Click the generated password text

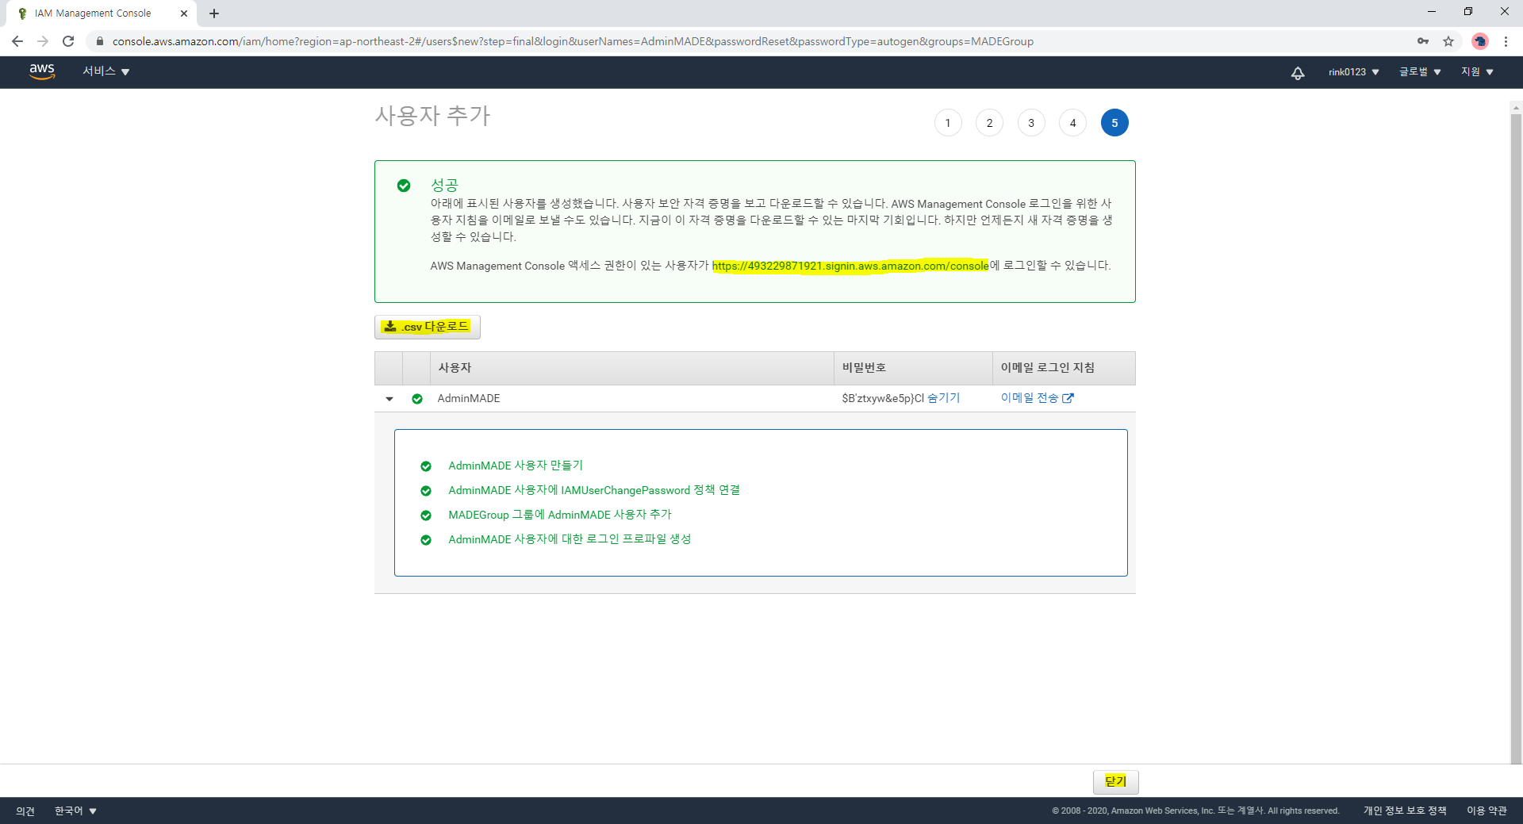883,398
